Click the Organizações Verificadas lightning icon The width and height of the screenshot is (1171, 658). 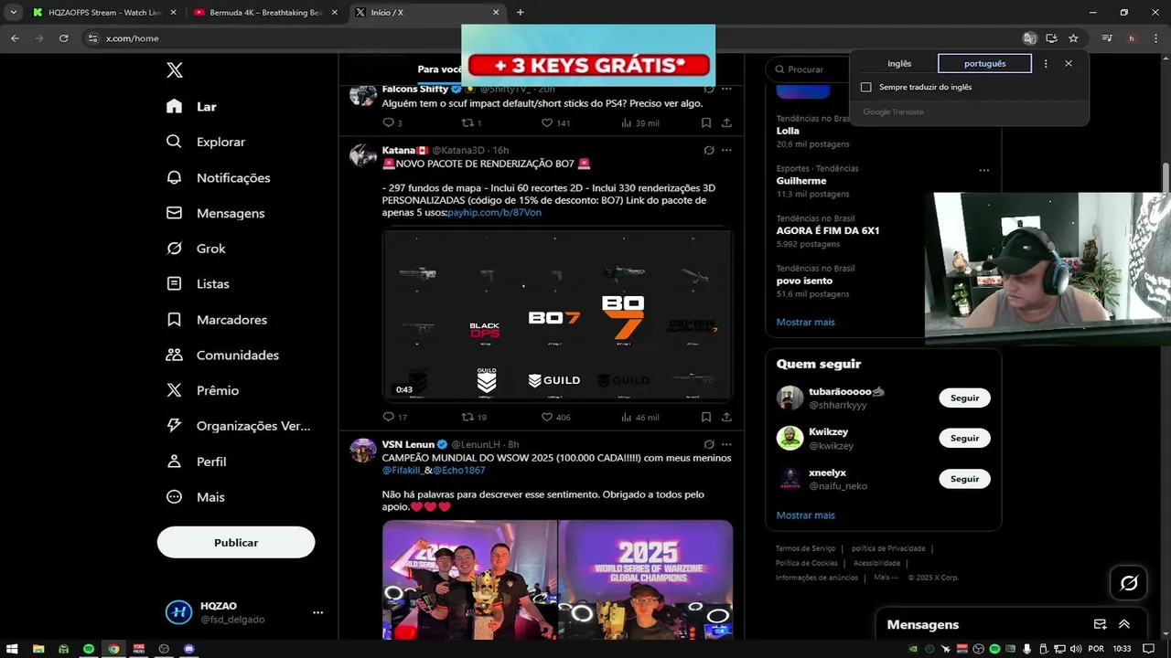(174, 426)
